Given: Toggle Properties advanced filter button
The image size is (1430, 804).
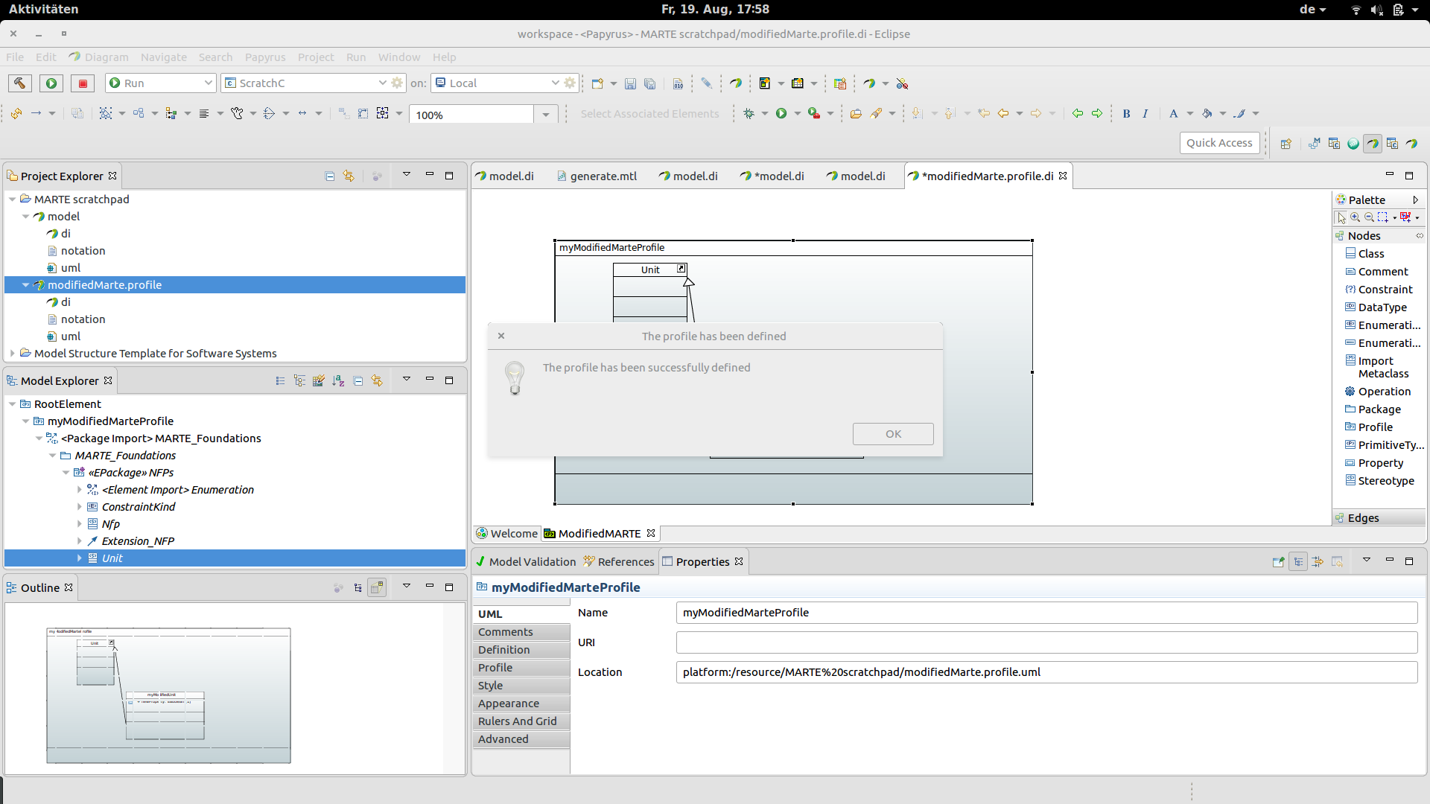Looking at the screenshot, I should click(1318, 562).
